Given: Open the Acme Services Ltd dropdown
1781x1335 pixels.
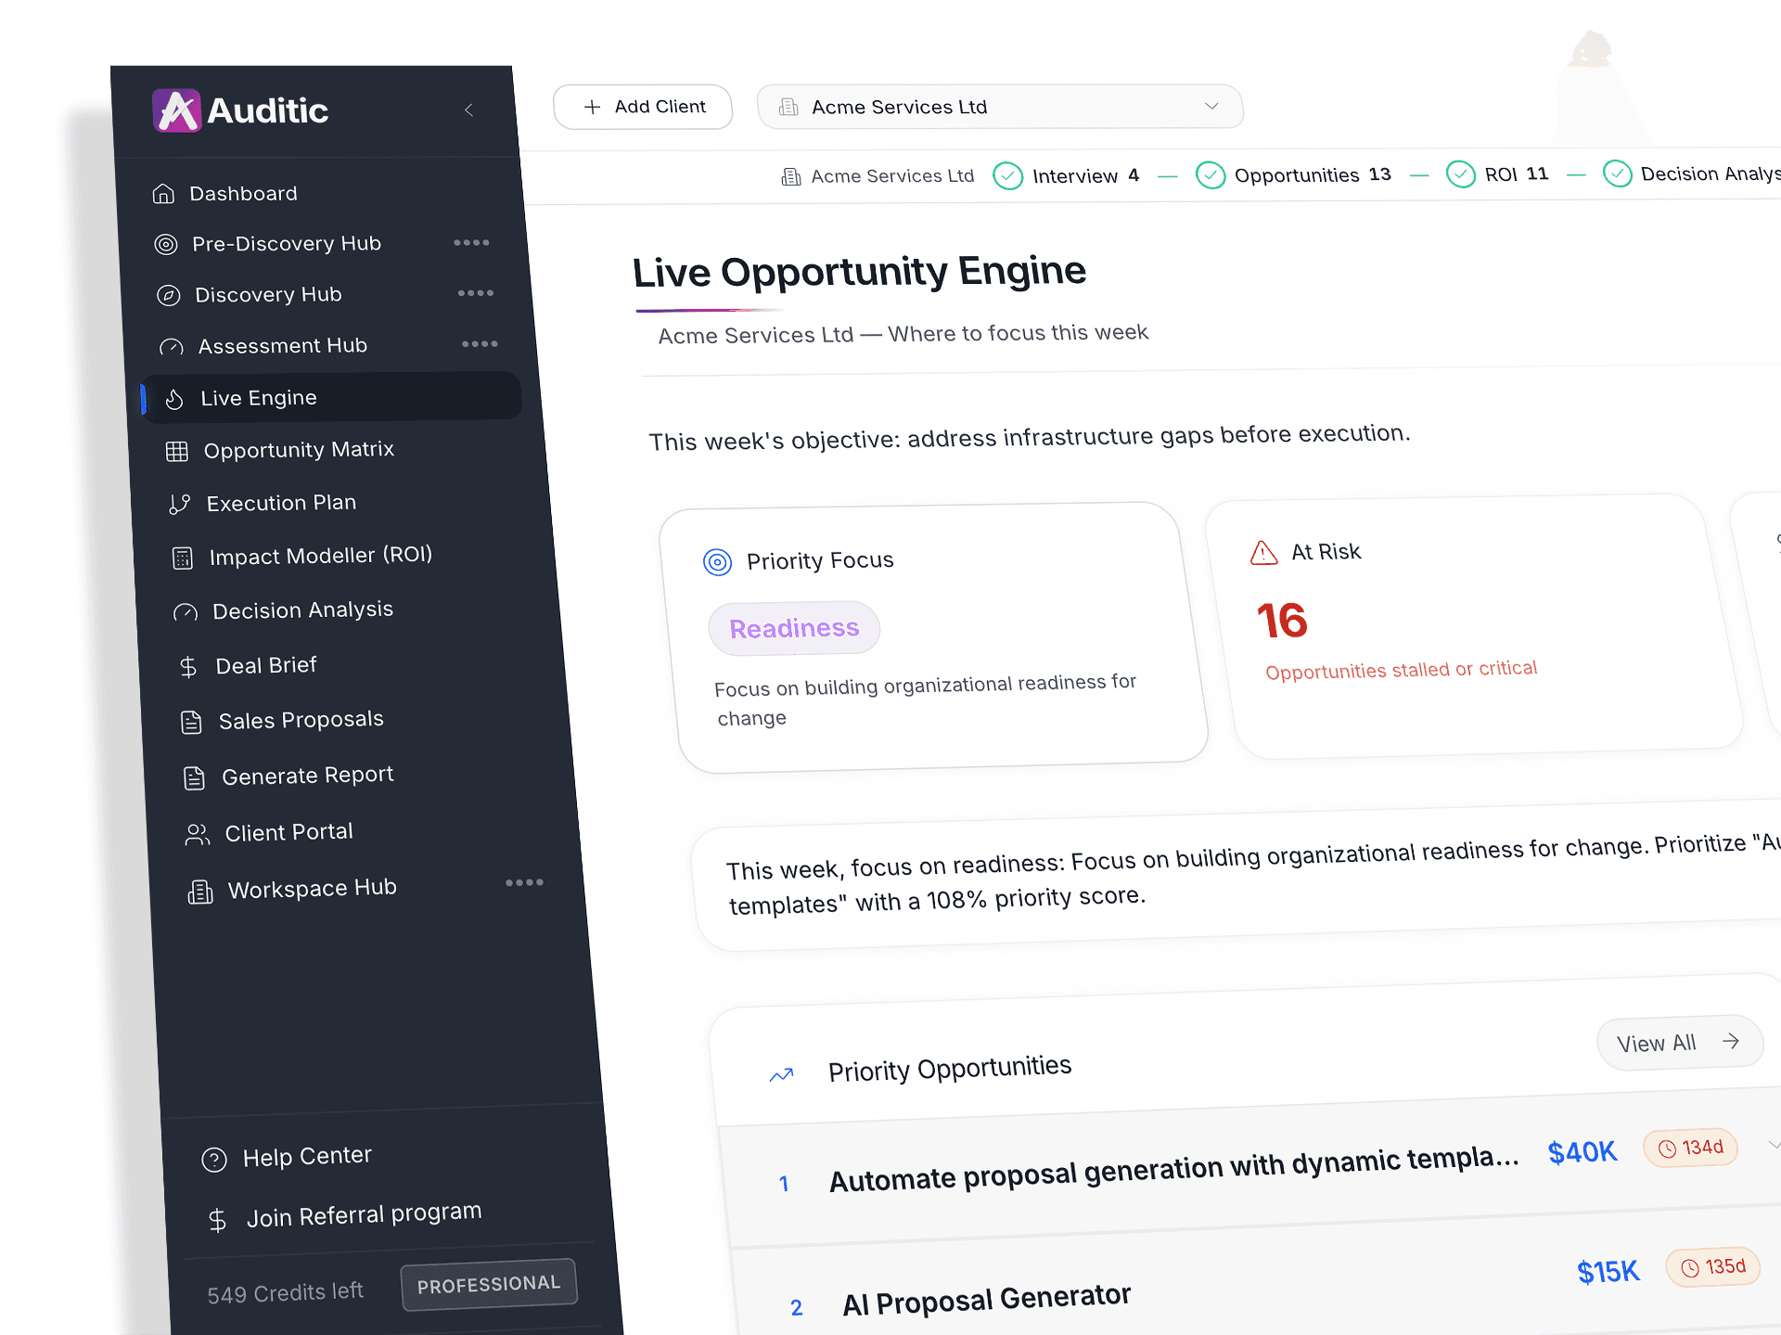Looking at the screenshot, I should pyautogui.click(x=1211, y=107).
